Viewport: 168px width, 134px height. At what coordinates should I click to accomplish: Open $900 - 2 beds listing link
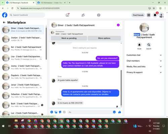pos(69,34)
